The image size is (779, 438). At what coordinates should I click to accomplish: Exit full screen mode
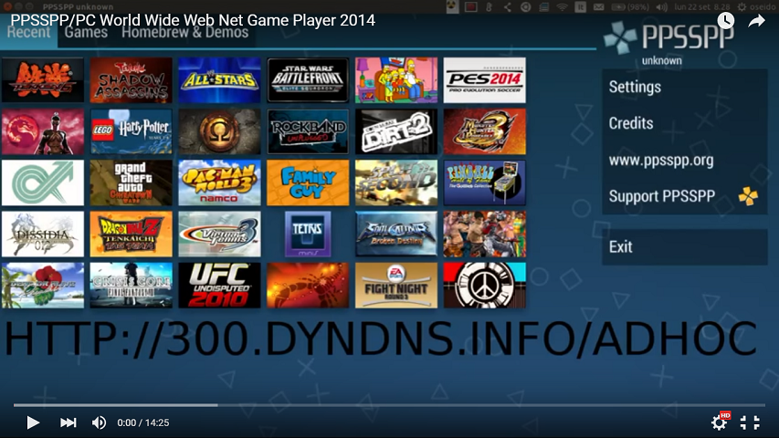750,422
